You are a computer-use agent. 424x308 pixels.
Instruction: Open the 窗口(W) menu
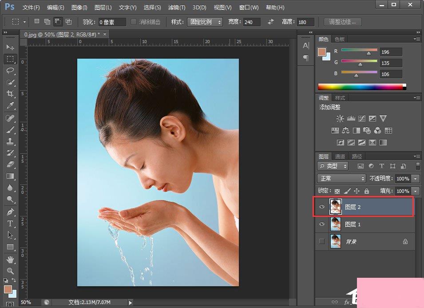[249, 7]
